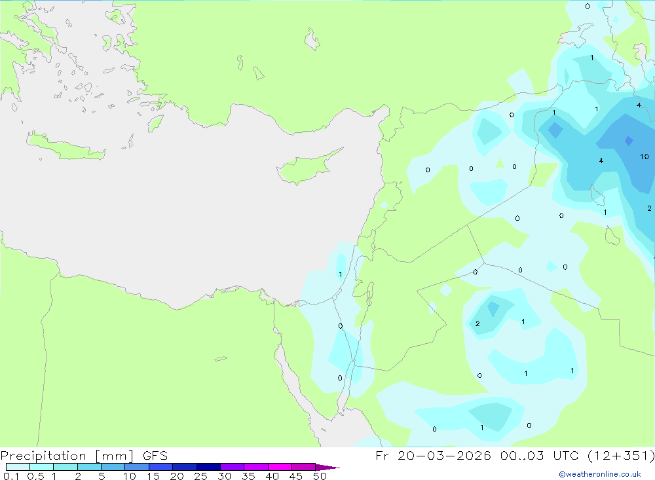The image size is (655, 480).
Task: Click the 'Precipitation [mm]' title text
Action: click(67, 456)
